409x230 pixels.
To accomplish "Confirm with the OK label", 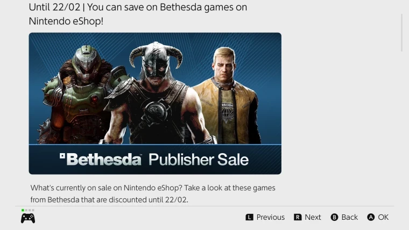I will click(x=383, y=217).
